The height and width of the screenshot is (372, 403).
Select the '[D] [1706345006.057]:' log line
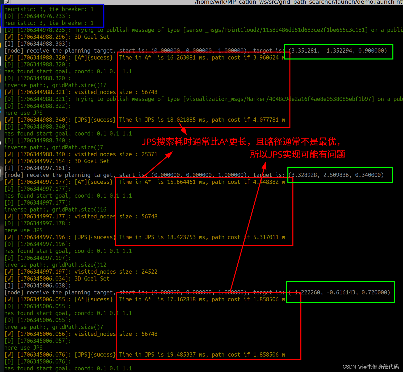(x=38, y=341)
